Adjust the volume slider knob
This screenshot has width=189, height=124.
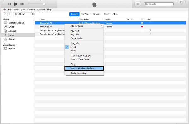coord(44,4)
